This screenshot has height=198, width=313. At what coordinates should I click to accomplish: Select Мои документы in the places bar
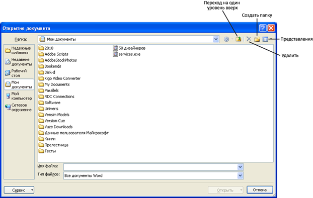tap(19, 84)
